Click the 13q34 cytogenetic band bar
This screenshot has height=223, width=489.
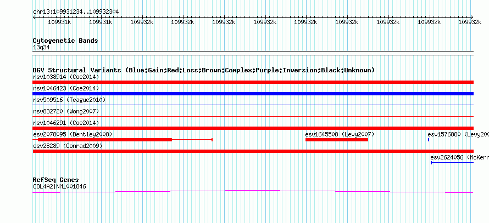click(x=253, y=53)
